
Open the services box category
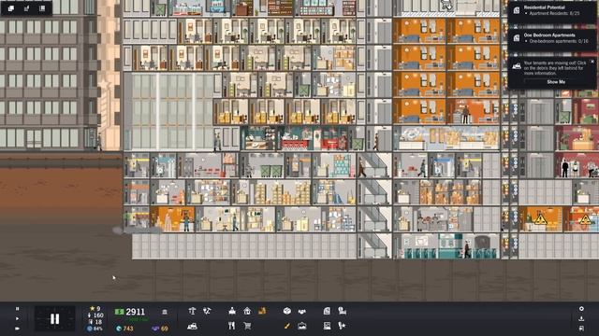pyautogui.click(x=287, y=311)
